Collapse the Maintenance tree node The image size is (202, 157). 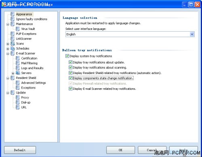tap(8, 24)
